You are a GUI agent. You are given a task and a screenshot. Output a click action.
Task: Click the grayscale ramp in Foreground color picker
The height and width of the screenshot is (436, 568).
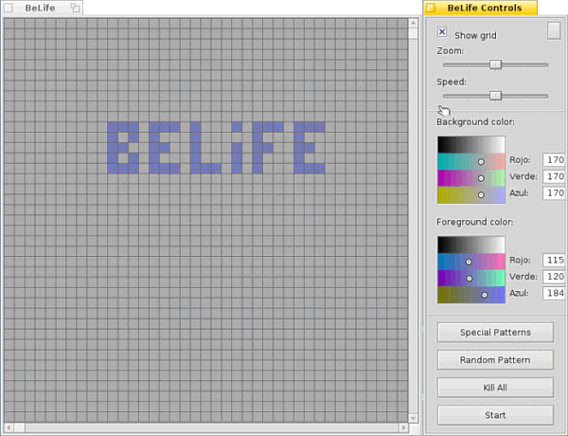click(x=470, y=245)
